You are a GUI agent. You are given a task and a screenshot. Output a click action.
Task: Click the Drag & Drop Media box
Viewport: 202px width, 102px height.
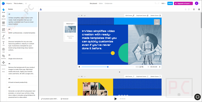pos(70,37)
